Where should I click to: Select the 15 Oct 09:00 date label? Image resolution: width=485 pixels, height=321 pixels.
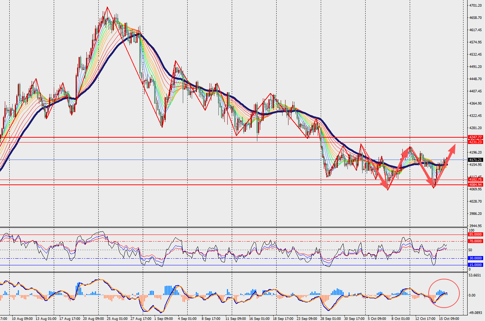click(450, 319)
